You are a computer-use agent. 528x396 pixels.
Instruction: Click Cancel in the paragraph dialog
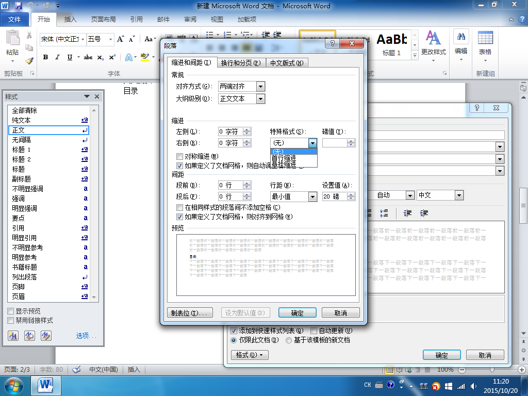click(x=340, y=313)
